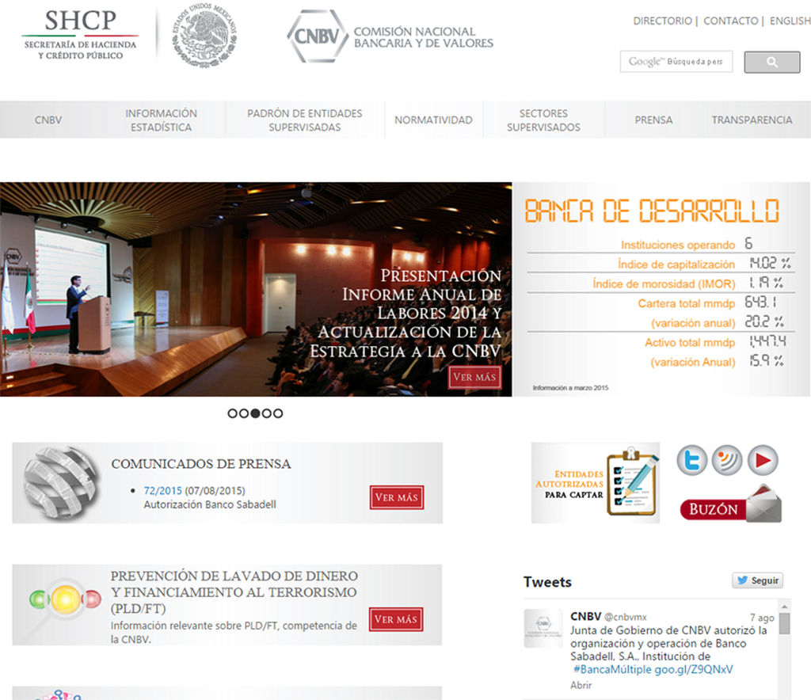Open the Transparencia menu item
This screenshot has width=811, height=700.
tap(752, 120)
